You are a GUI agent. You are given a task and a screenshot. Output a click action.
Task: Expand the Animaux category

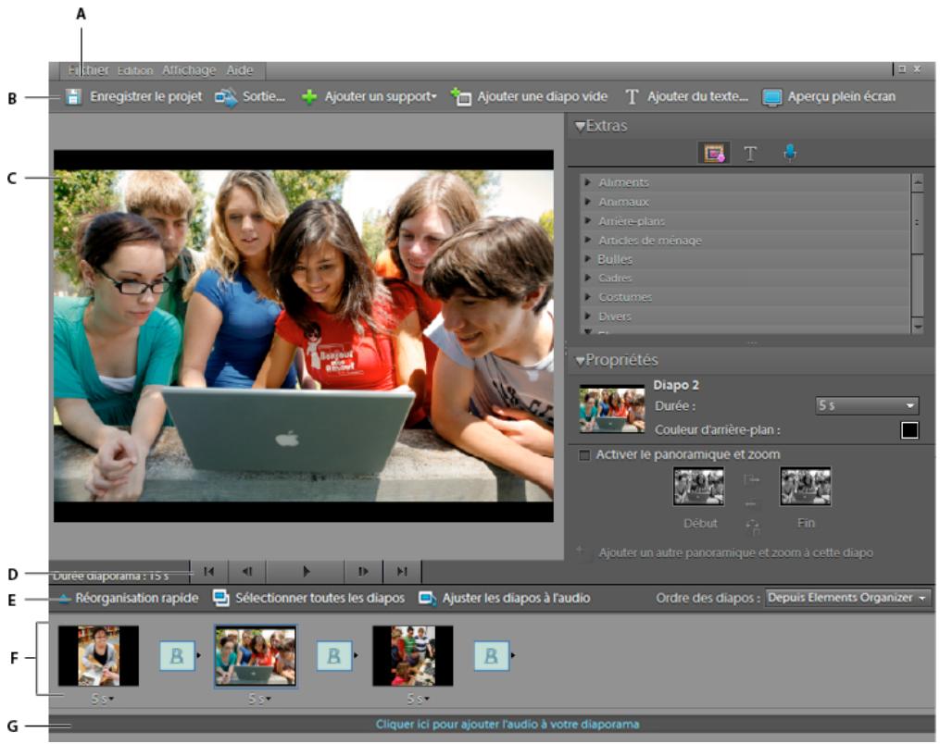588,202
